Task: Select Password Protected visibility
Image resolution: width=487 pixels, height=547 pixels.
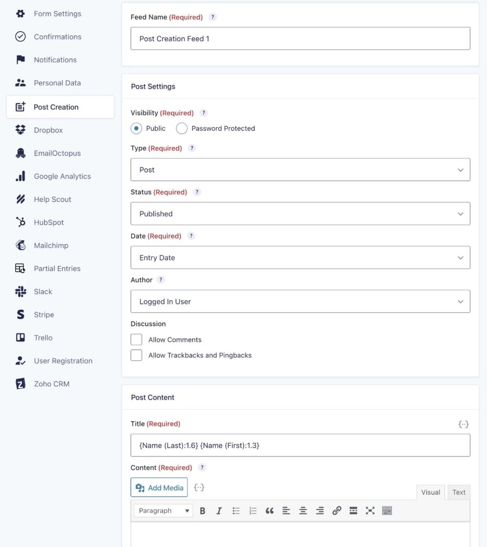Action: point(182,128)
